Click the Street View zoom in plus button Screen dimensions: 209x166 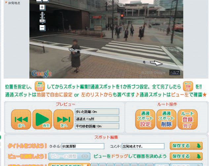[x=42, y=7]
